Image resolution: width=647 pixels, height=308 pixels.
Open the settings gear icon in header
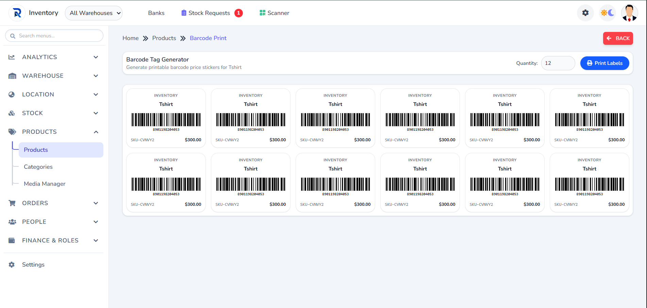[585, 13]
